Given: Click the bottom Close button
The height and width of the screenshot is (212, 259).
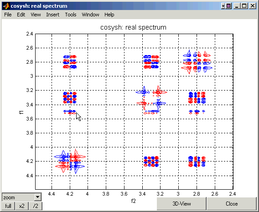Looking at the screenshot, I should 232,204.
